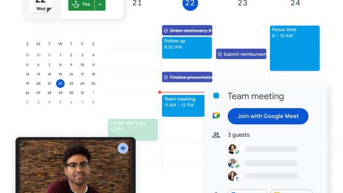Click the 3 guests label
The image size is (343, 193).
[238, 135]
